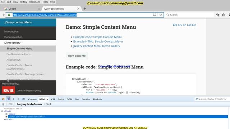Open the View menu
This screenshot has height=129, width=230.
15,2
